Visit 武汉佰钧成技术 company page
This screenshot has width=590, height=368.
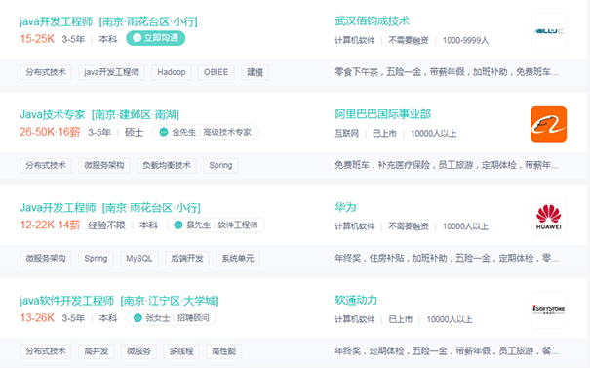(x=372, y=21)
